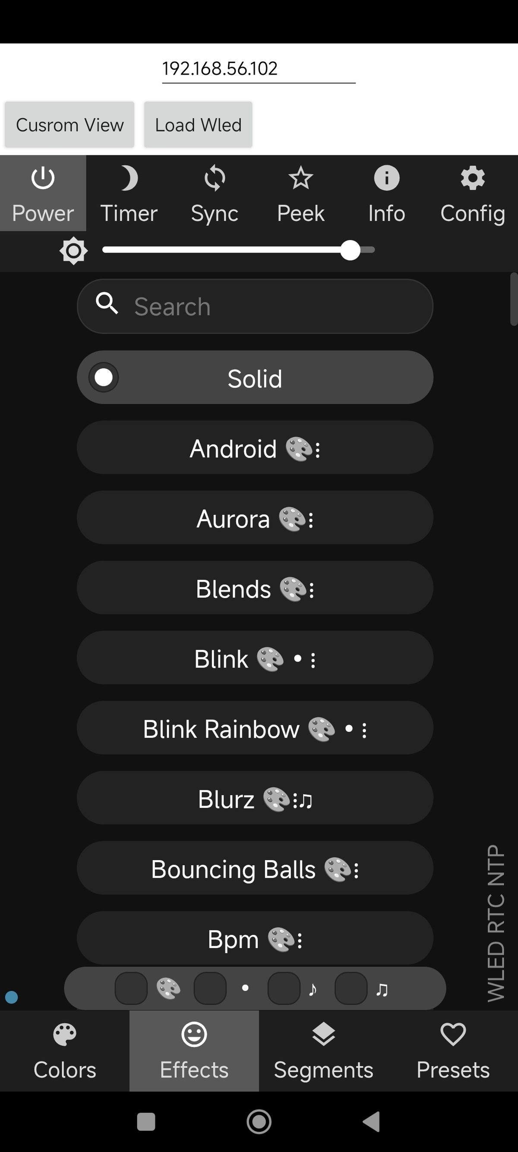Select the Solid effect radio button
This screenshot has height=1152, width=518.
[104, 377]
